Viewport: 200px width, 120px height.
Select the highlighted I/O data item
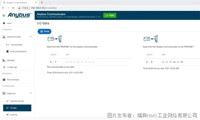(17, 108)
